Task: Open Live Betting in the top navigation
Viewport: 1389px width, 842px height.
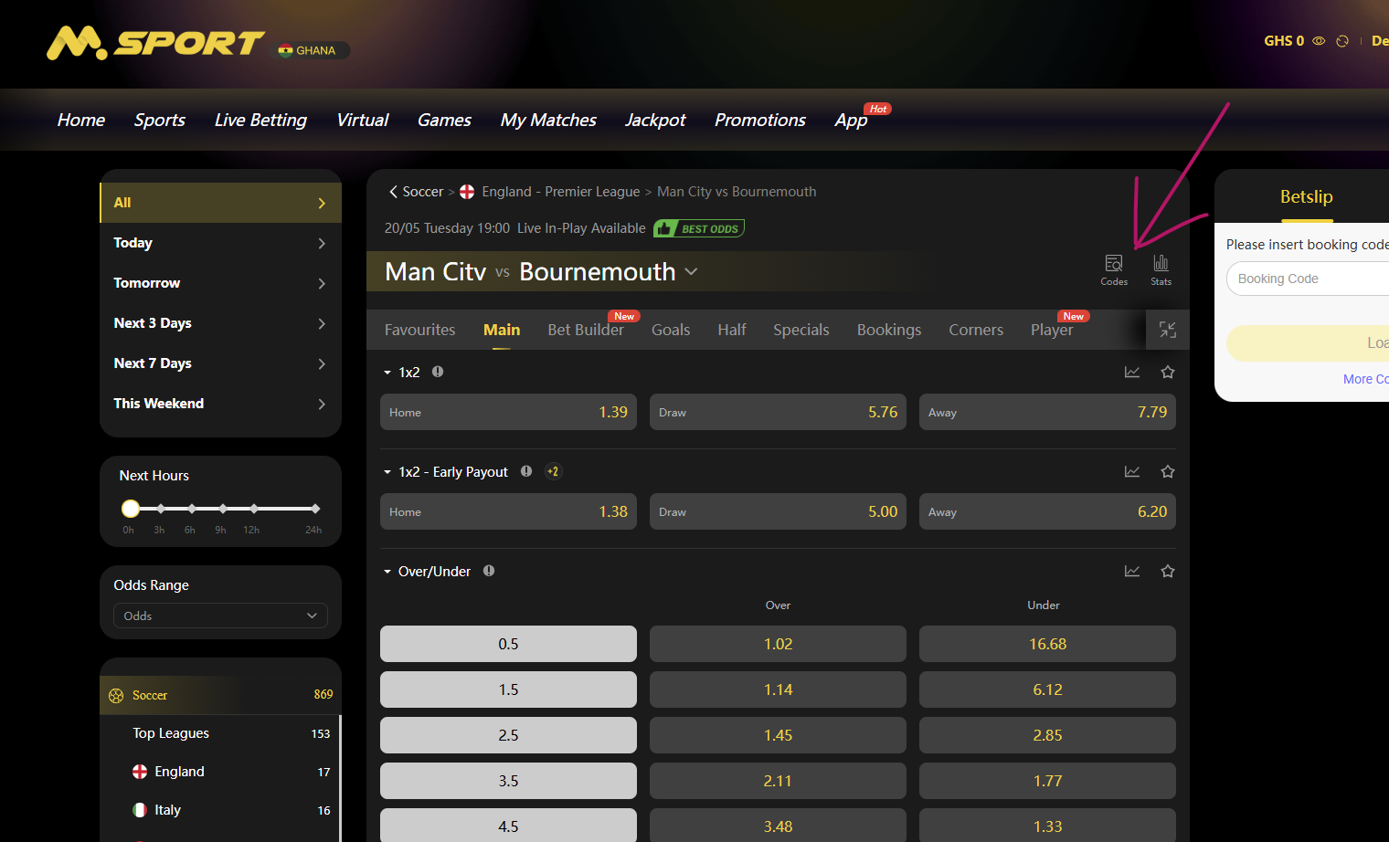Action: [260, 120]
